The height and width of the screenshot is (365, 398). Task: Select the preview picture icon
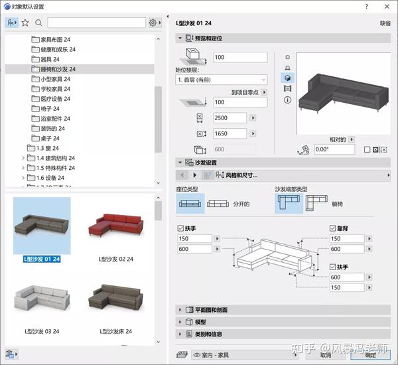[287, 89]
